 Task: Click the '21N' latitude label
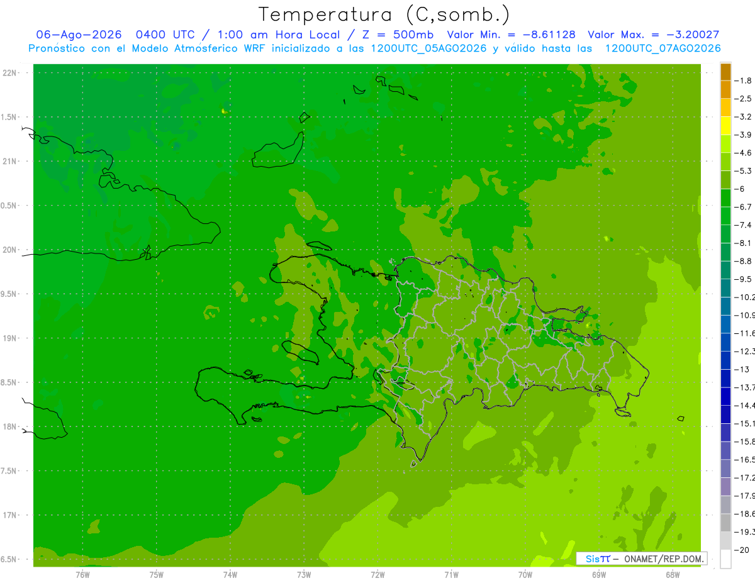pyautogui.click(x=9, y=162)
